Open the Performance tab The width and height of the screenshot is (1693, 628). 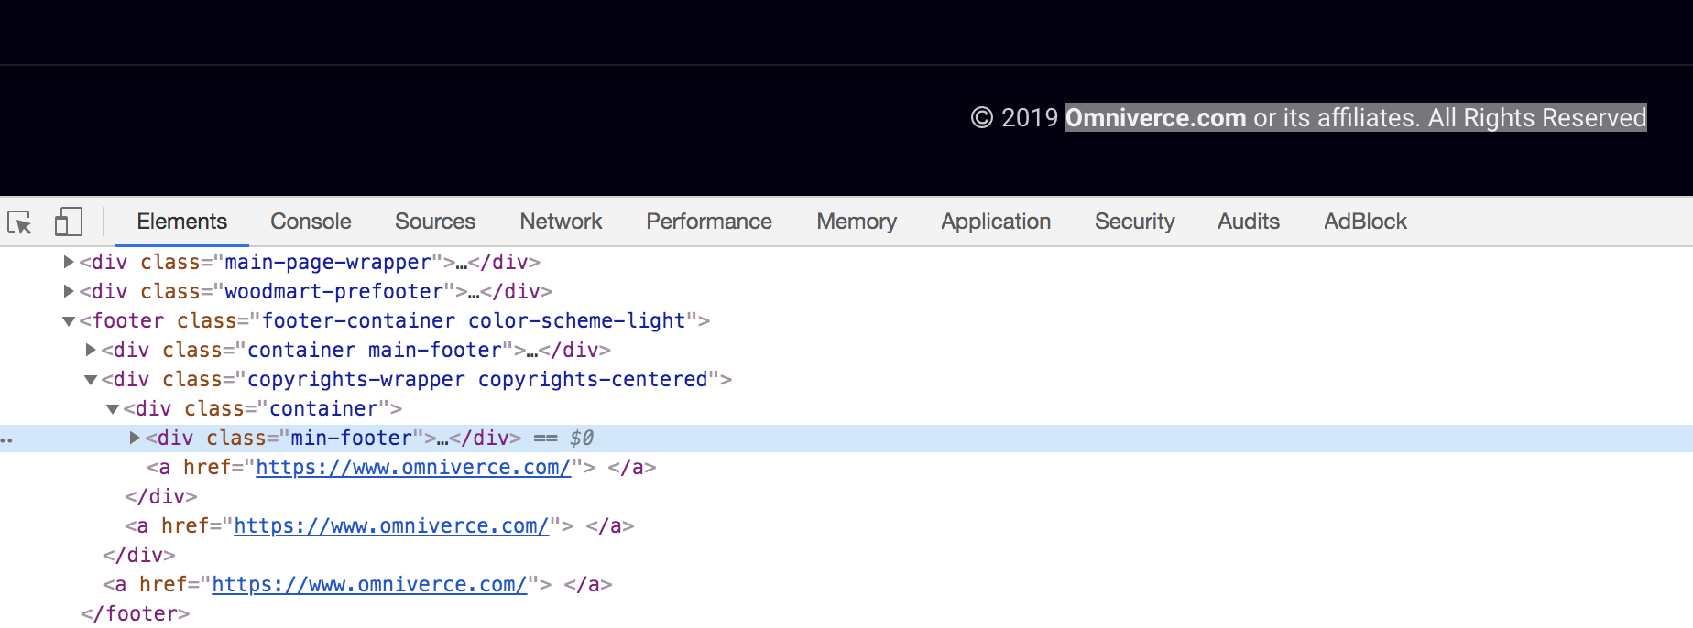(709, 222)
